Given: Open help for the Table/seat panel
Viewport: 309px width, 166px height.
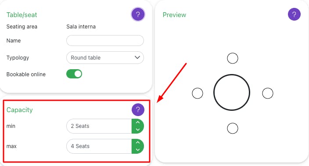Looking at the screenshot, I should [138, 14].
